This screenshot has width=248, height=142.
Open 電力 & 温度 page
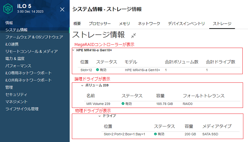point(15,59)
